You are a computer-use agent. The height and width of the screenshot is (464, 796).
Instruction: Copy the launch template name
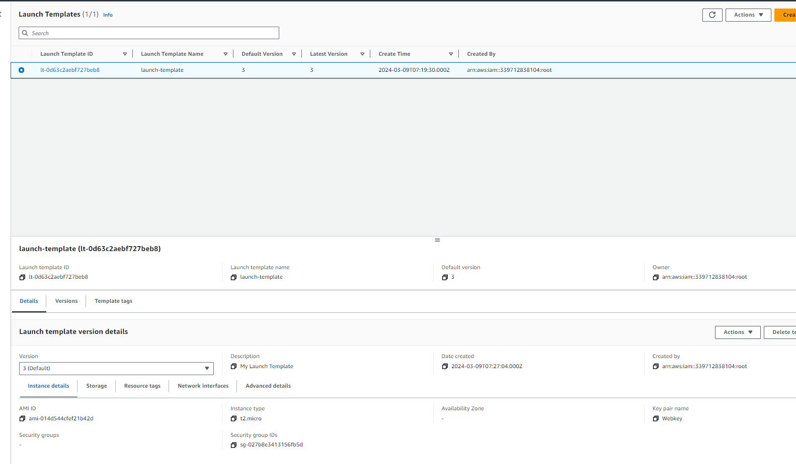[233, 277]
